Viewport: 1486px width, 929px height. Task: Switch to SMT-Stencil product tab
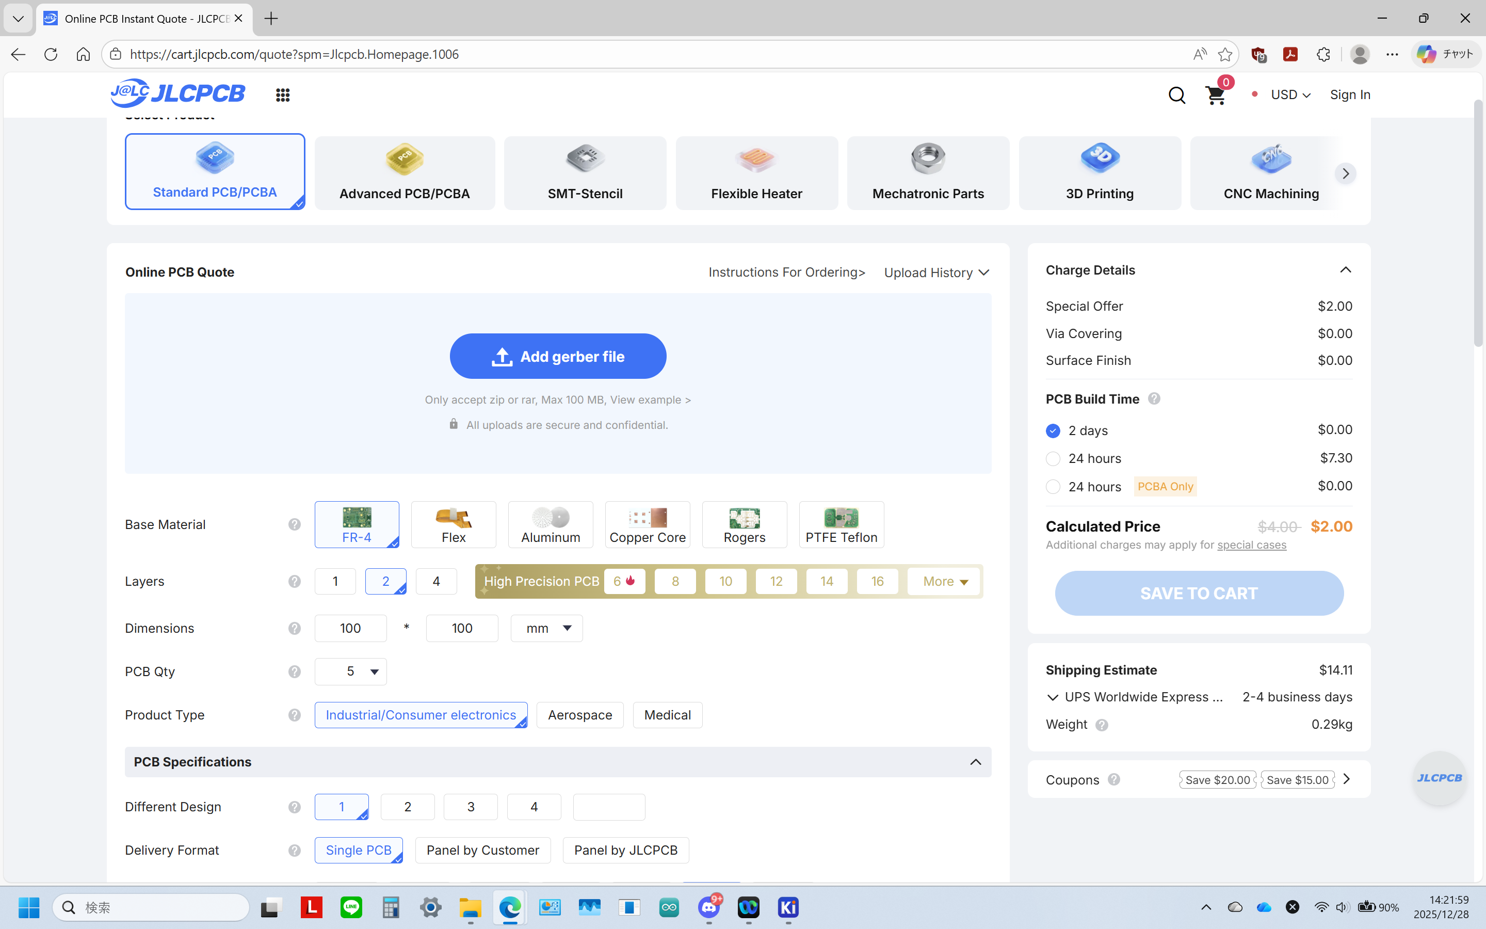click(x=585, y=173)
